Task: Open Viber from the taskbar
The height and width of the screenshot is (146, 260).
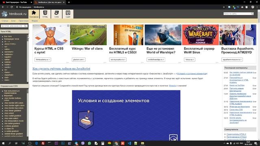Action: 83,143
